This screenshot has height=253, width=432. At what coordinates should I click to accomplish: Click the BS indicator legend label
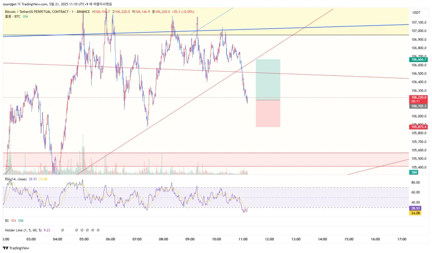(7, 221)
